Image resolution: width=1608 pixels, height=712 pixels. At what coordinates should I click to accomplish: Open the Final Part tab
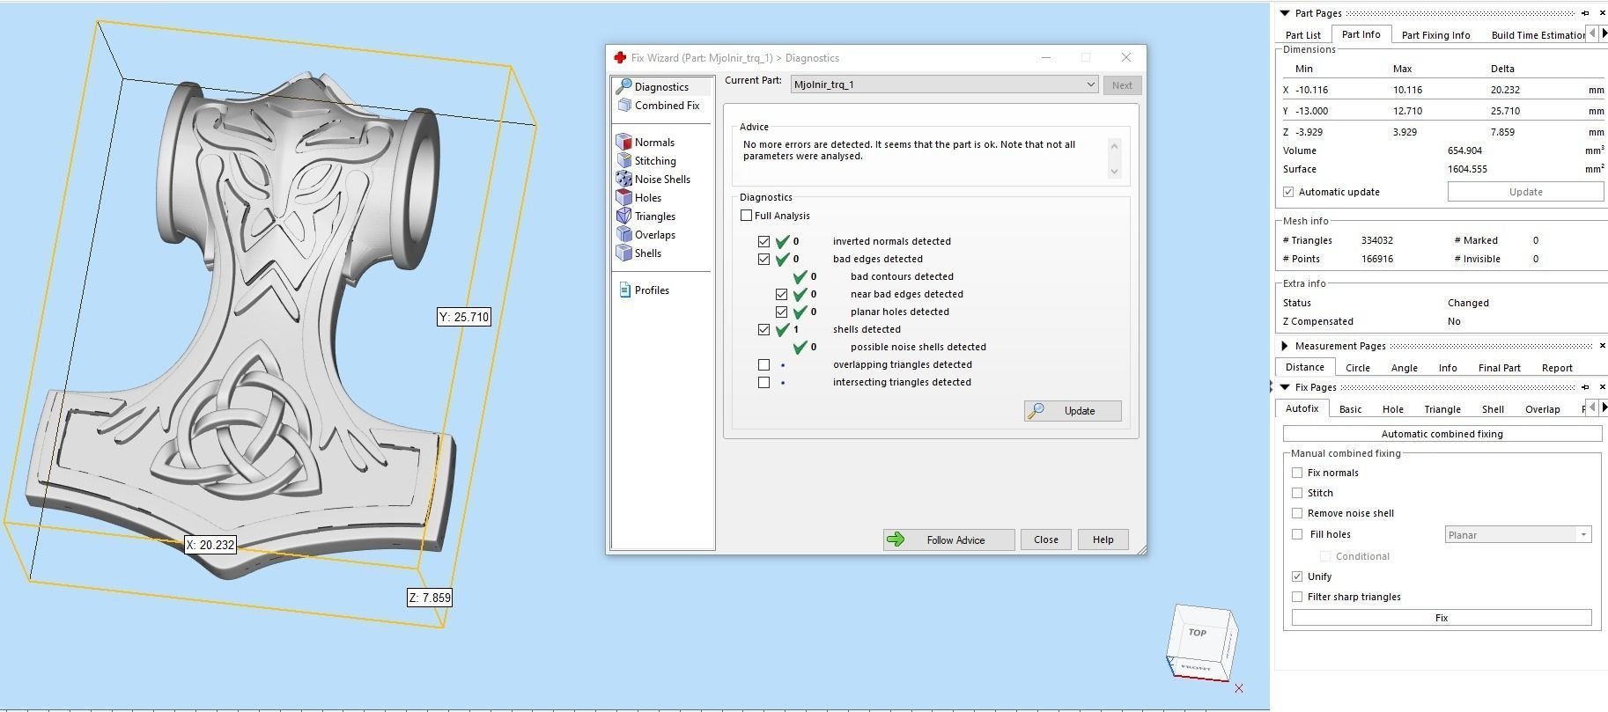click(x=1499, y=368)
